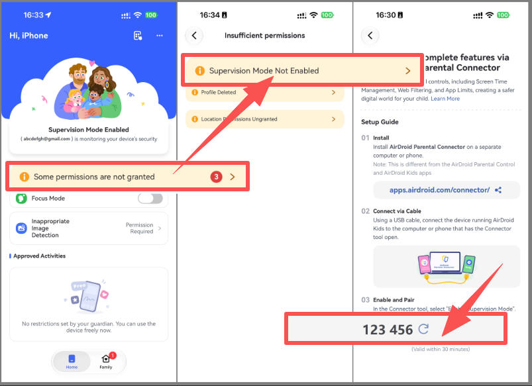Tap the 03 Enable and Pair step title

coord(394,300)
